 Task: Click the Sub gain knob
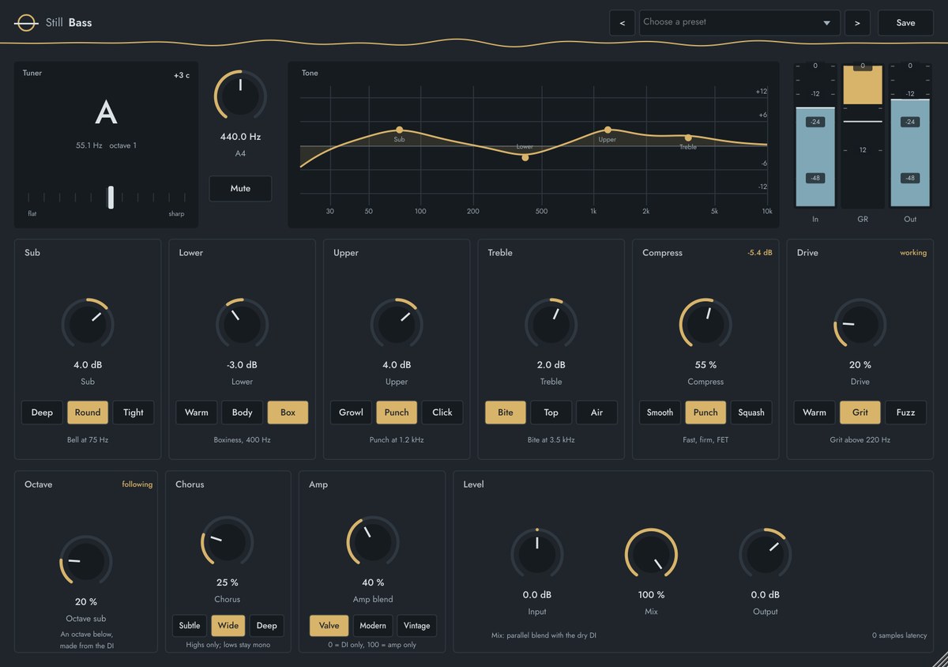tap(88, 324)
